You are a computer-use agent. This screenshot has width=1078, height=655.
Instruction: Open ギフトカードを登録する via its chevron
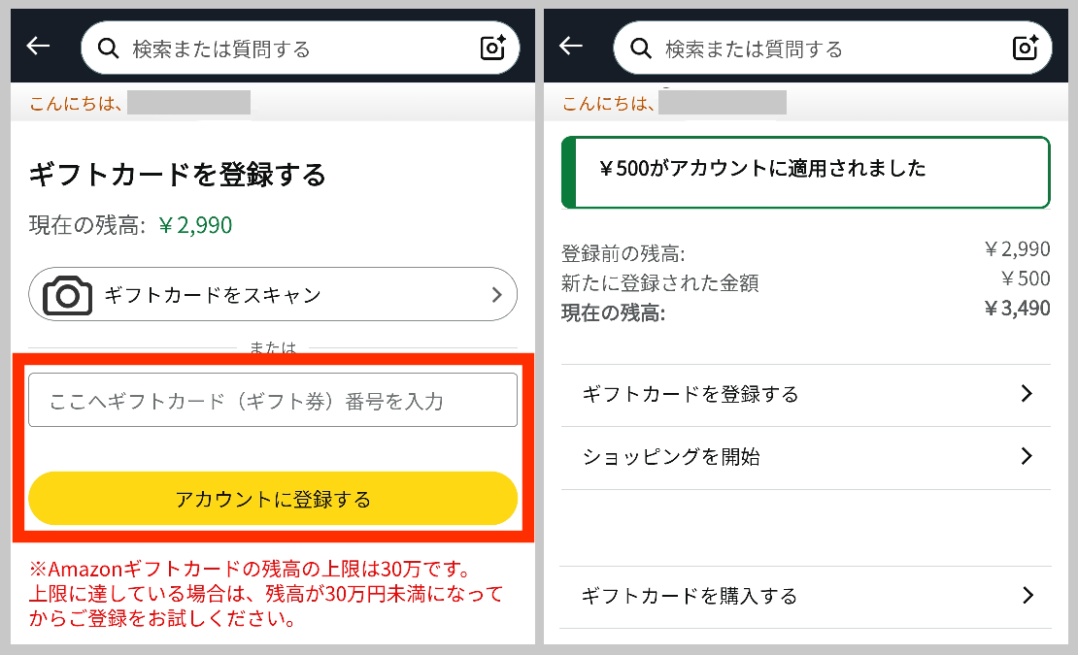pos(1027,393)
